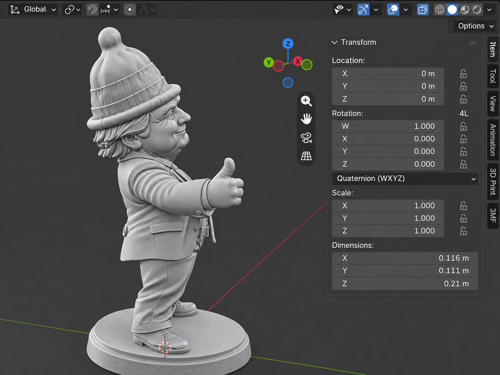Open the Global transform orientation dropdown

33,10
